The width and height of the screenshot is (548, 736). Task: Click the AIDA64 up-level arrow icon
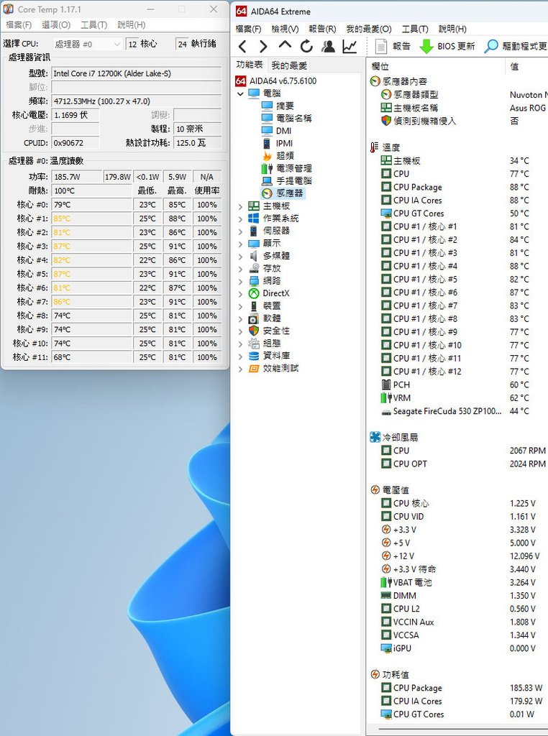click(285, 45)
